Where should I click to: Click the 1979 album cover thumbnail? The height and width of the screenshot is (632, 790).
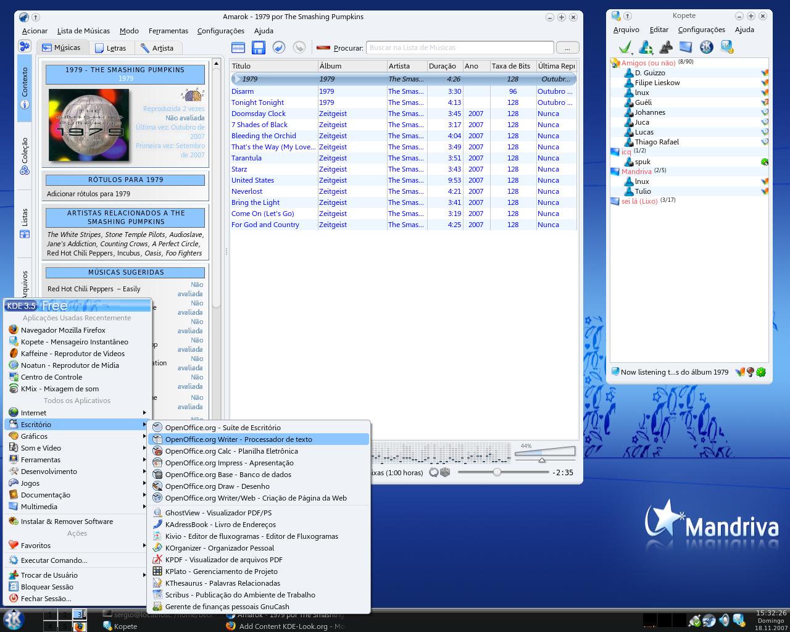pyautogui.click(x=89, y=125)
